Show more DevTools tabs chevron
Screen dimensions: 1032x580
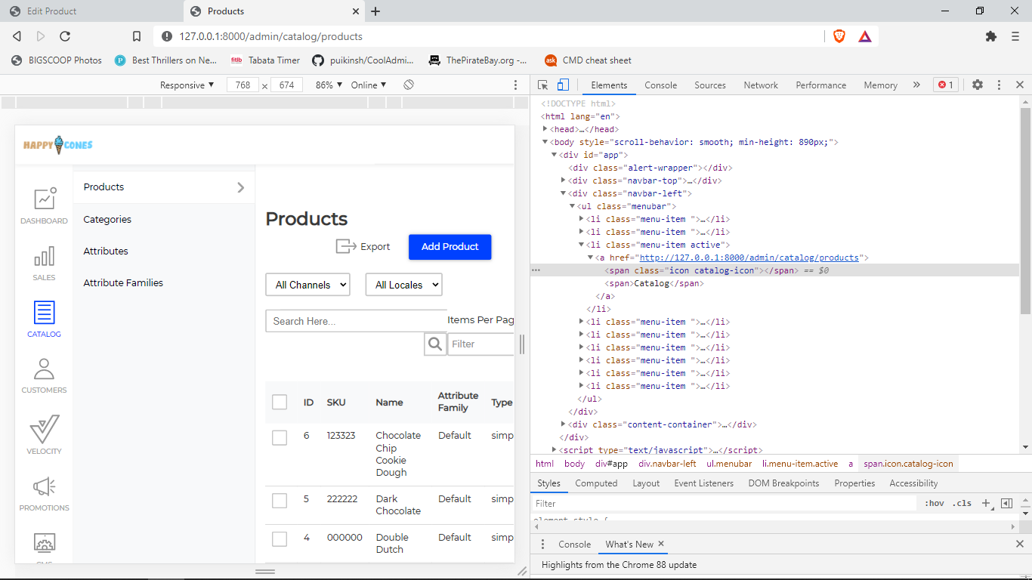(916, 85)
